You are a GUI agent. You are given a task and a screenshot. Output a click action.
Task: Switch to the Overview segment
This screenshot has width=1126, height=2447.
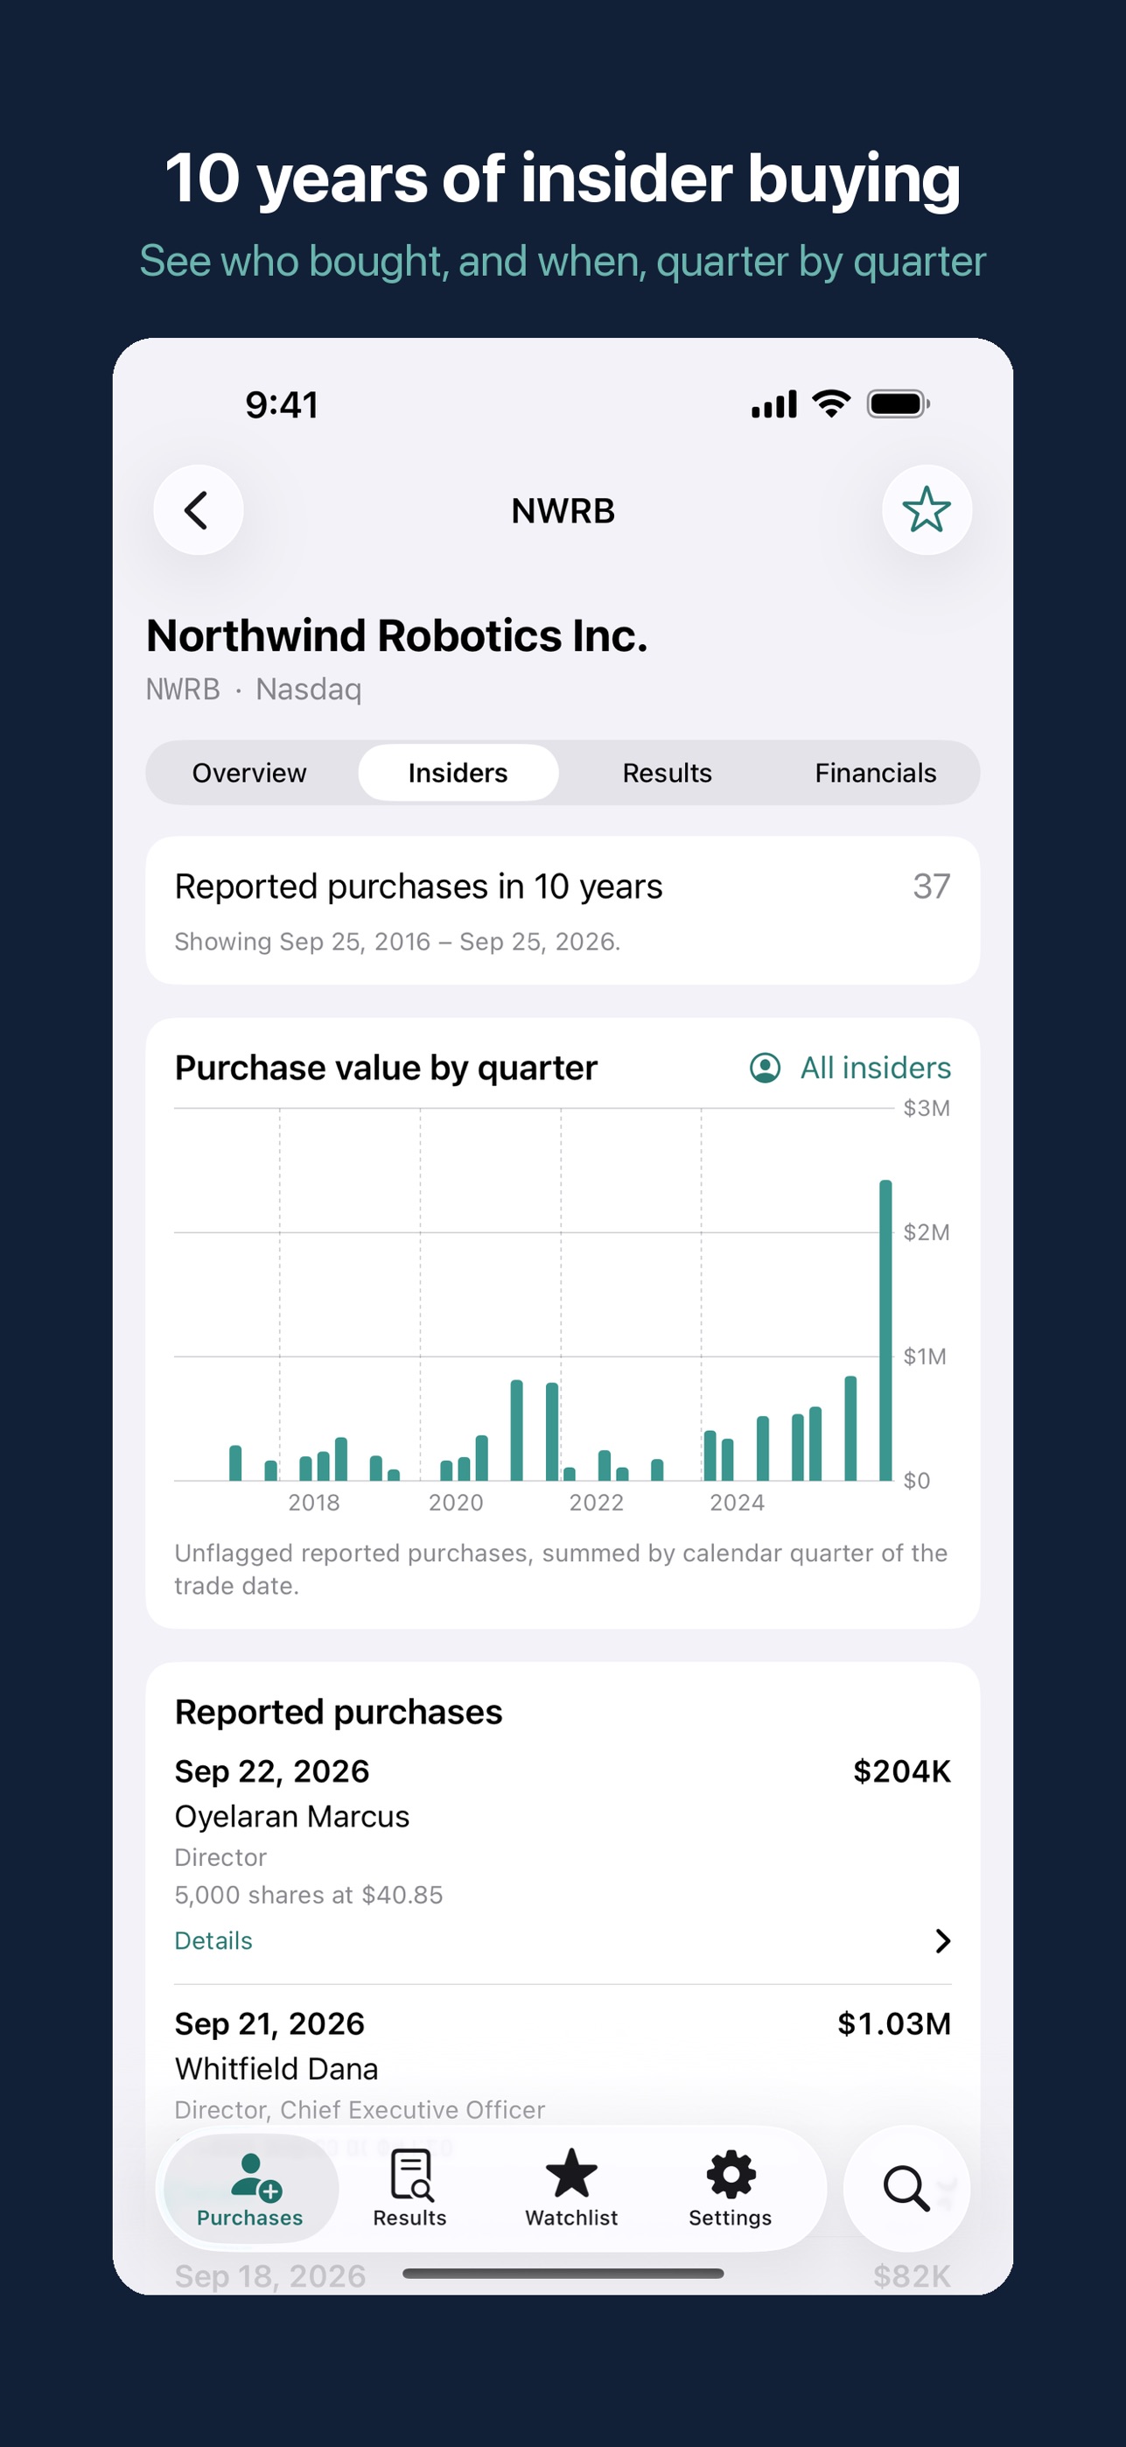[249, 772]
